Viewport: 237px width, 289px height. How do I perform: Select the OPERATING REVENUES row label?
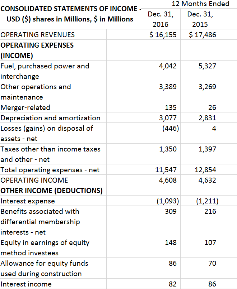pos(38,35)
